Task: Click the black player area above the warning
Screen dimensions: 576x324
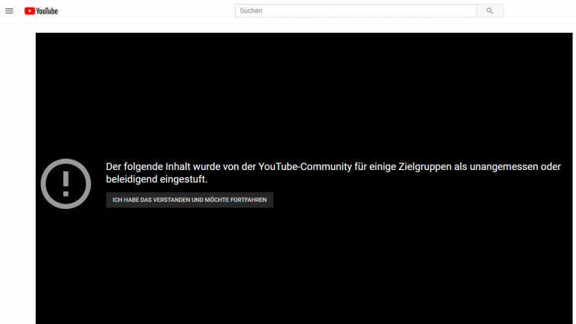Action: coord(305,91)
